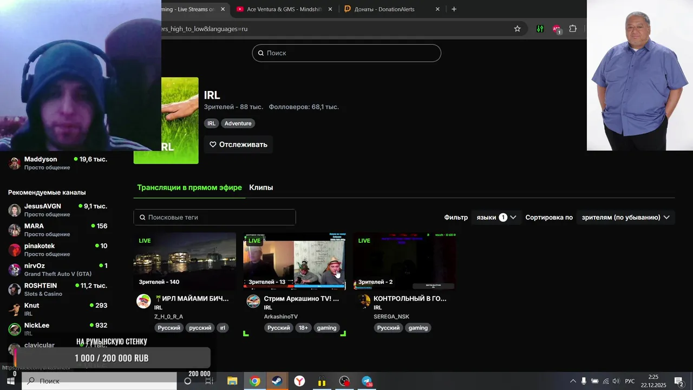Open Google Chrome from the taskbar
The width and height of the screenshot is (693, 390).
click(254, 381)
